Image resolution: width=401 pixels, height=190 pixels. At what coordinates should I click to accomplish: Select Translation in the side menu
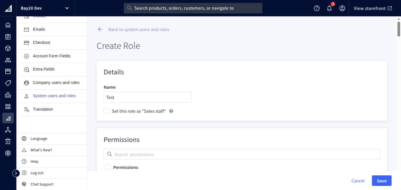(43, 109)
